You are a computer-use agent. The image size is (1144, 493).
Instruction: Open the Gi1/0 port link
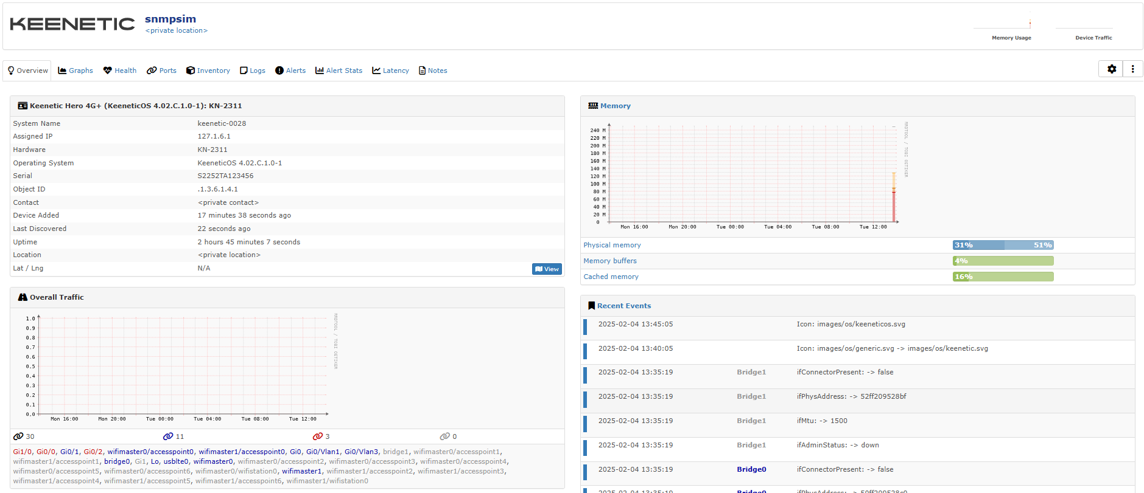point(22,452)
